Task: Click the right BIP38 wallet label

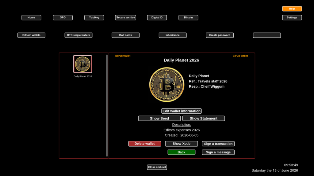Action: pos(240,56)
